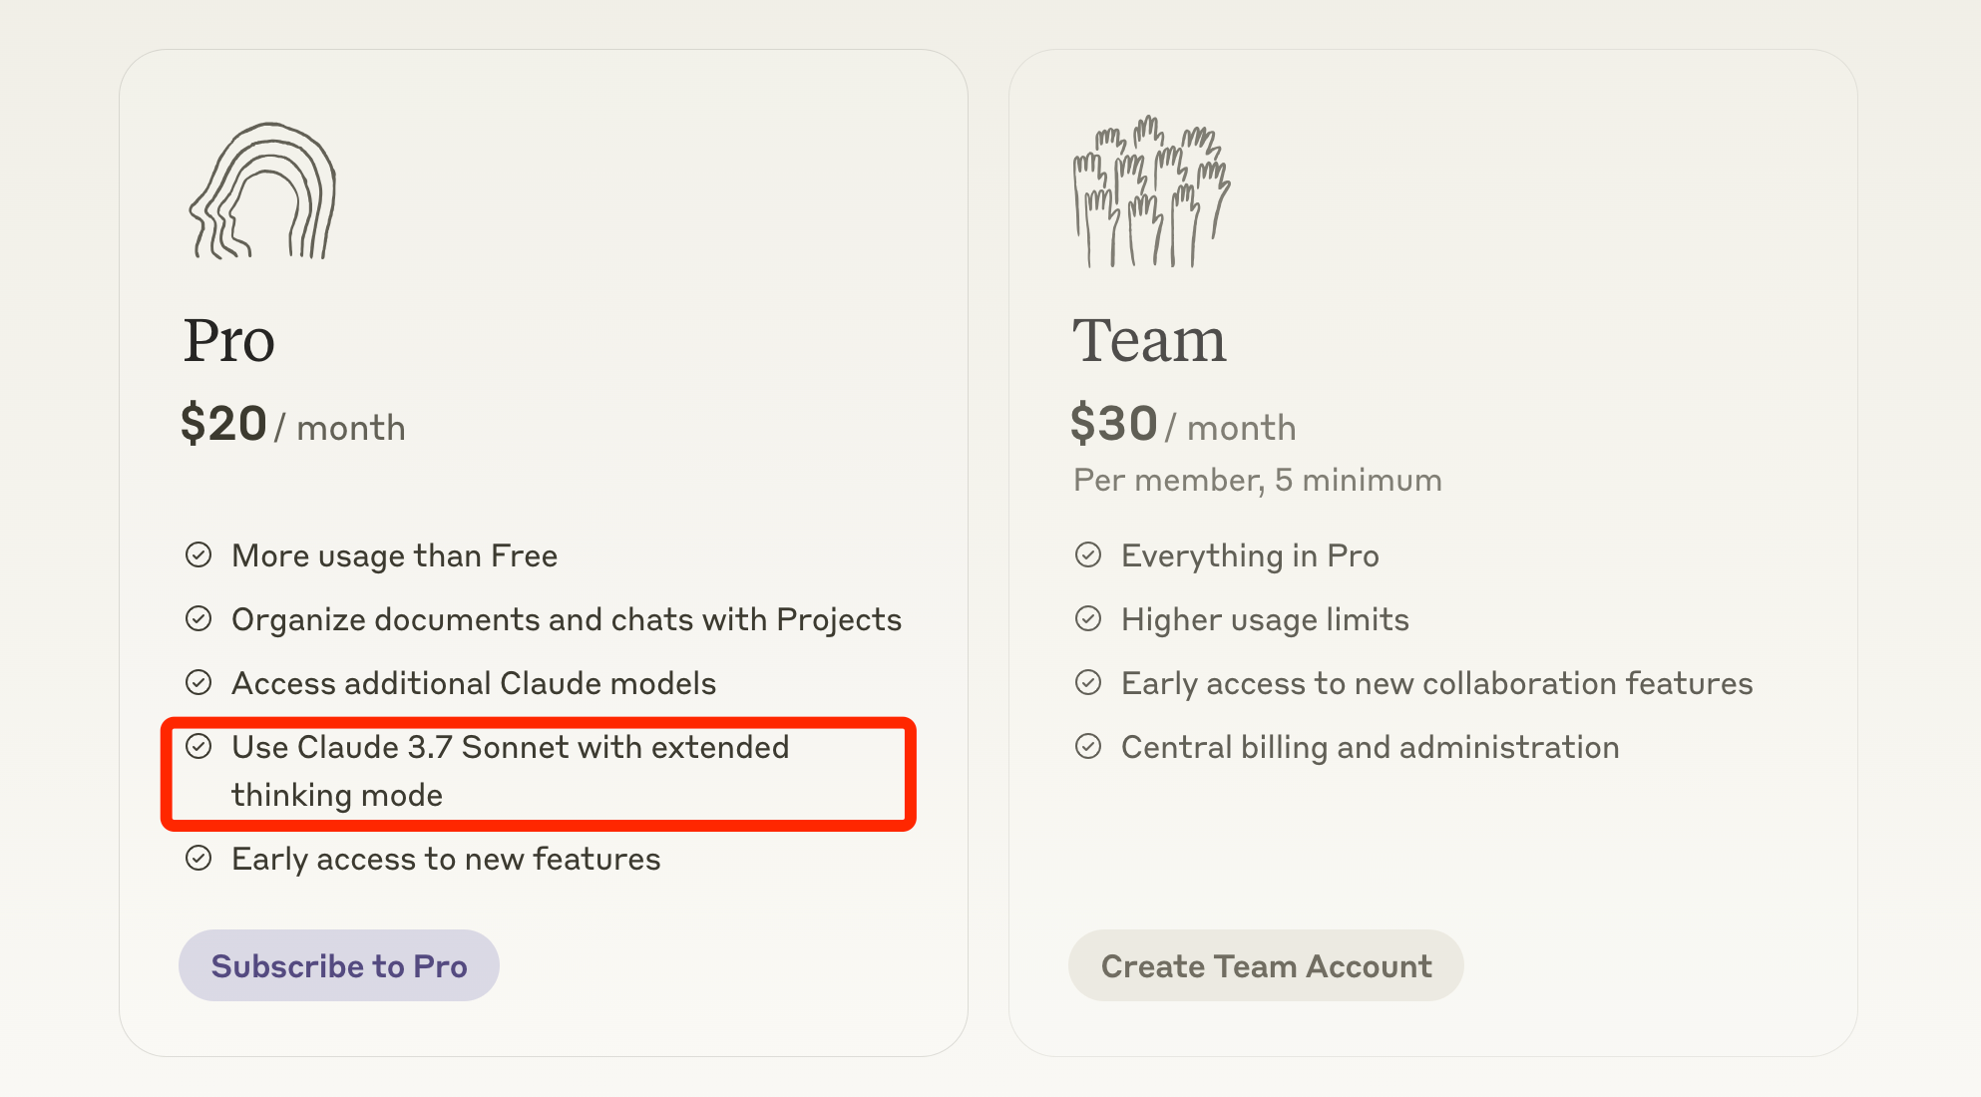Image resolution: width=1981 pixels, height=1097 pixels.
Task: Click checkmark icon beside More usage than Free
Action: 198,554
